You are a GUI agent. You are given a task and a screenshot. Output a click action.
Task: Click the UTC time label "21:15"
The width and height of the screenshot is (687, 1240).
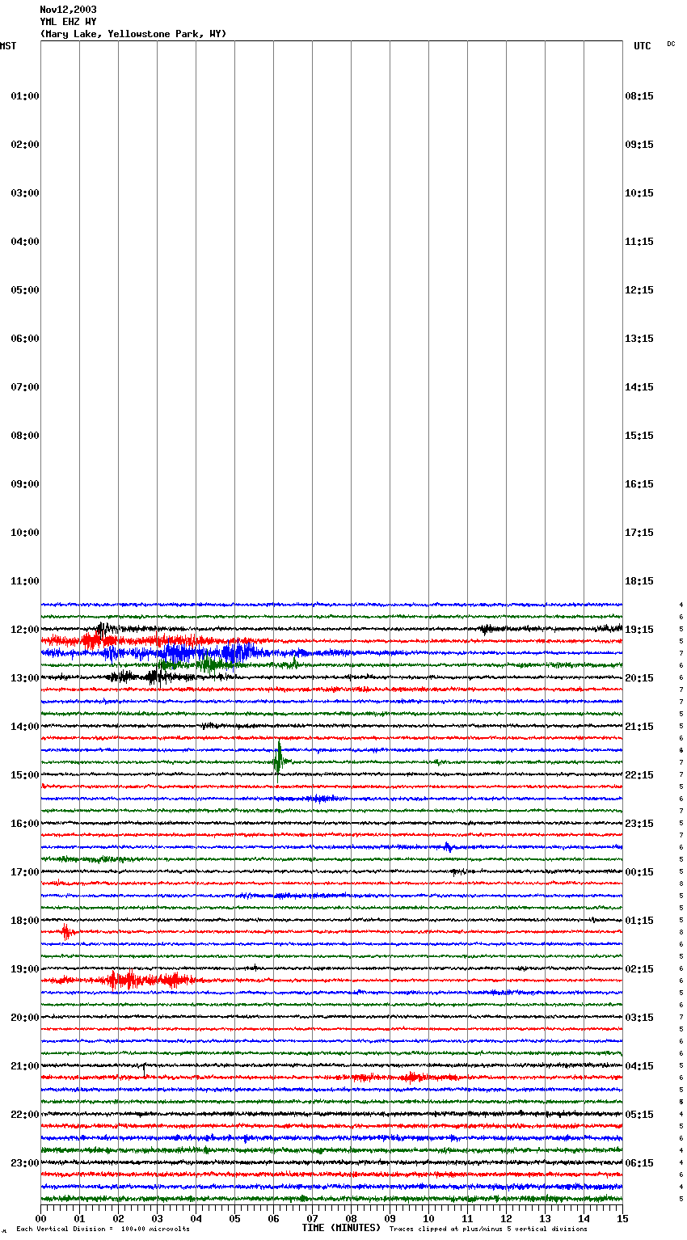point(639,727)
